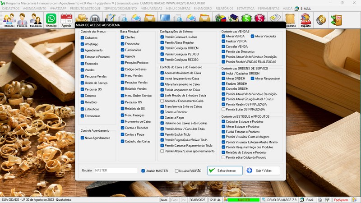Image resolution: width=361 pixels, height=203 pixels.
Task: Enable Permitir editar Código do Produto
Action: pos(223,157)
